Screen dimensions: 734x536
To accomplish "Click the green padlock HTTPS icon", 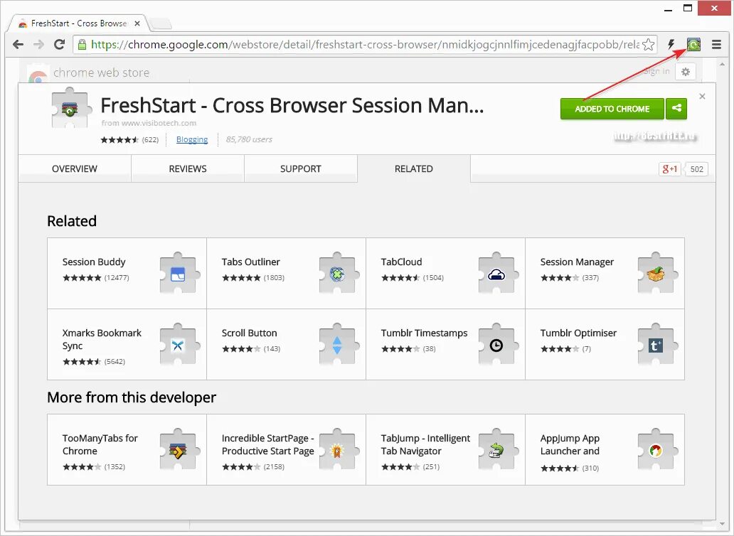I will [82, 45].
